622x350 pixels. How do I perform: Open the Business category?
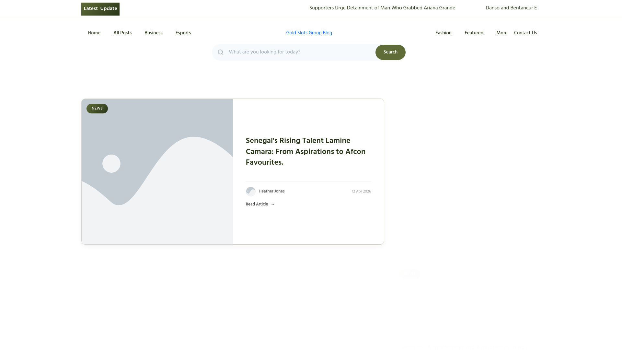154,33
